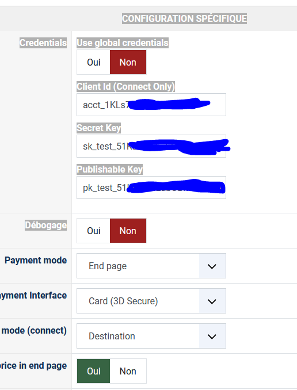Choose Oui for price in end page
Screen dimensions: 297x390
coord(93,371)
